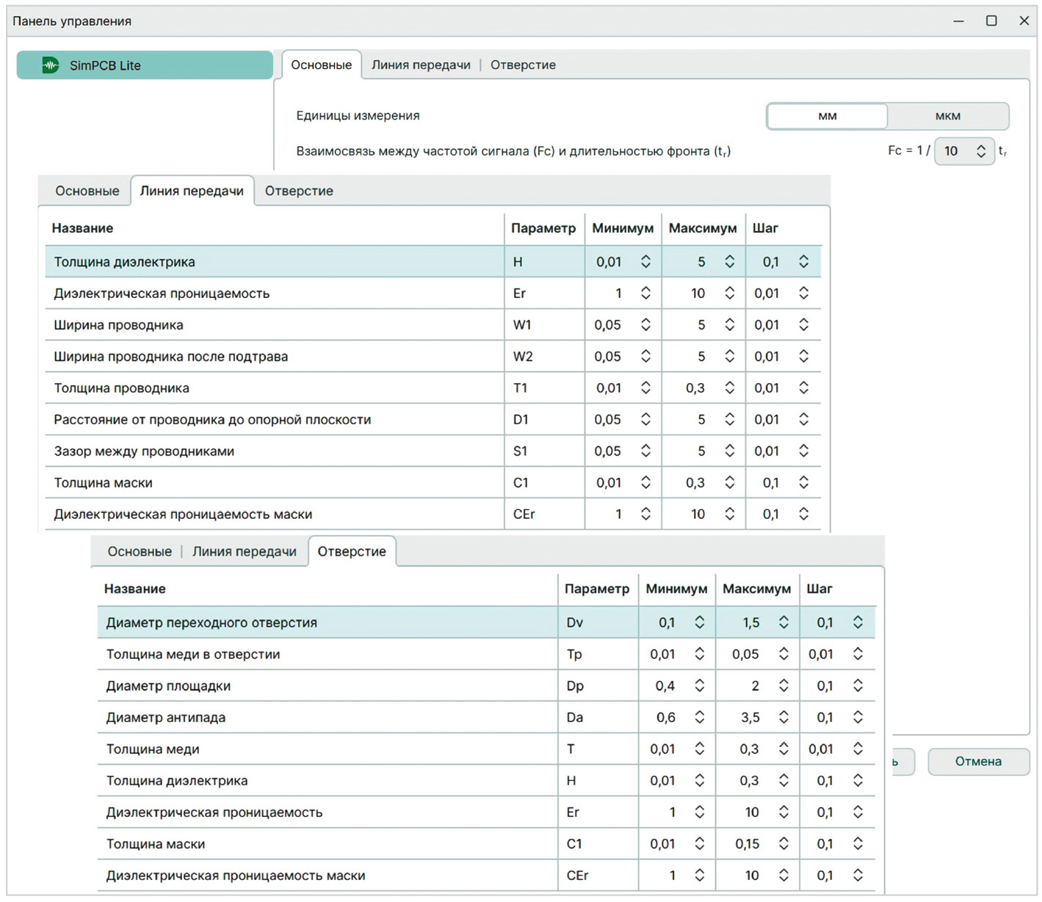Screen dimensions: 1042x902
Task: Click the 3,5 maximum value for Da
Action: pyautogui.click(x=750, y=717)
